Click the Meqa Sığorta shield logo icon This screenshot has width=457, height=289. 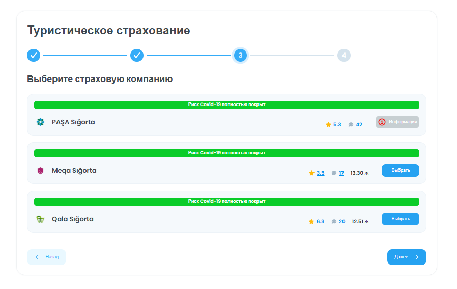[40, 171]
